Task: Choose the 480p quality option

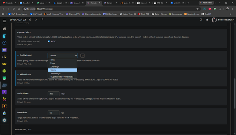Action: pyautogui.click(x=63, y=60)
